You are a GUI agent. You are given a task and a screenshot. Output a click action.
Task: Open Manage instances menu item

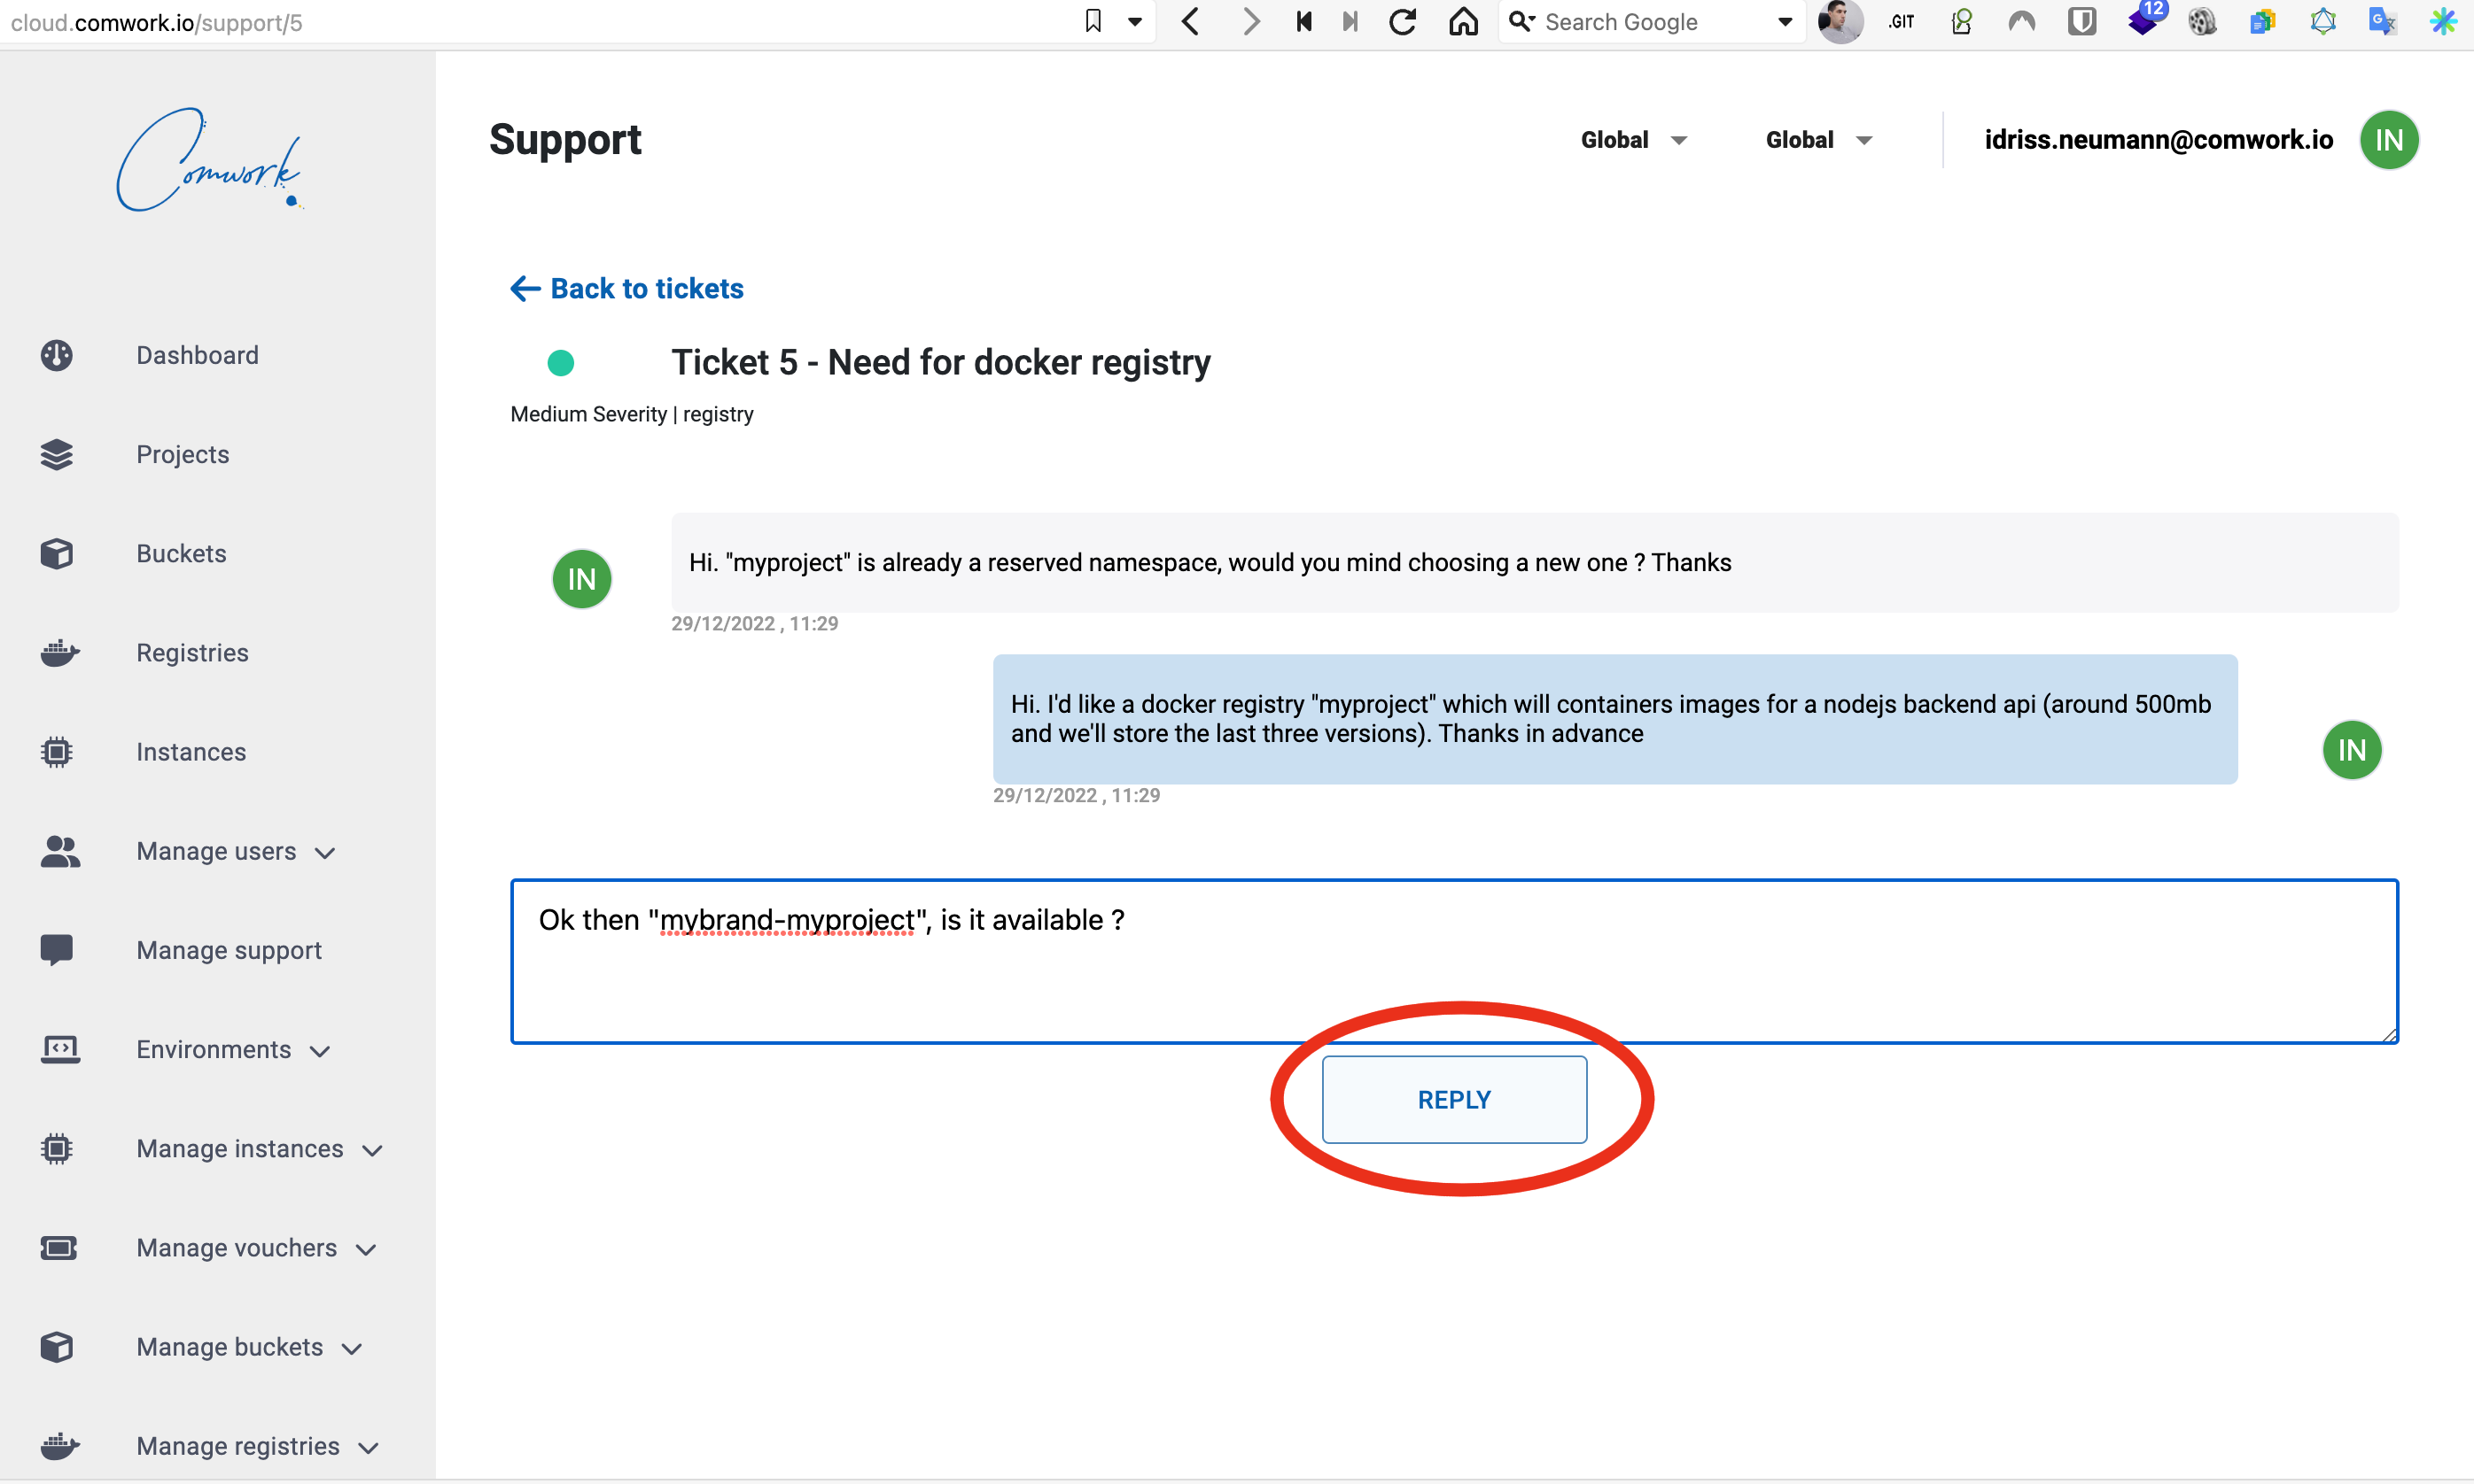tap(240, 1148)
